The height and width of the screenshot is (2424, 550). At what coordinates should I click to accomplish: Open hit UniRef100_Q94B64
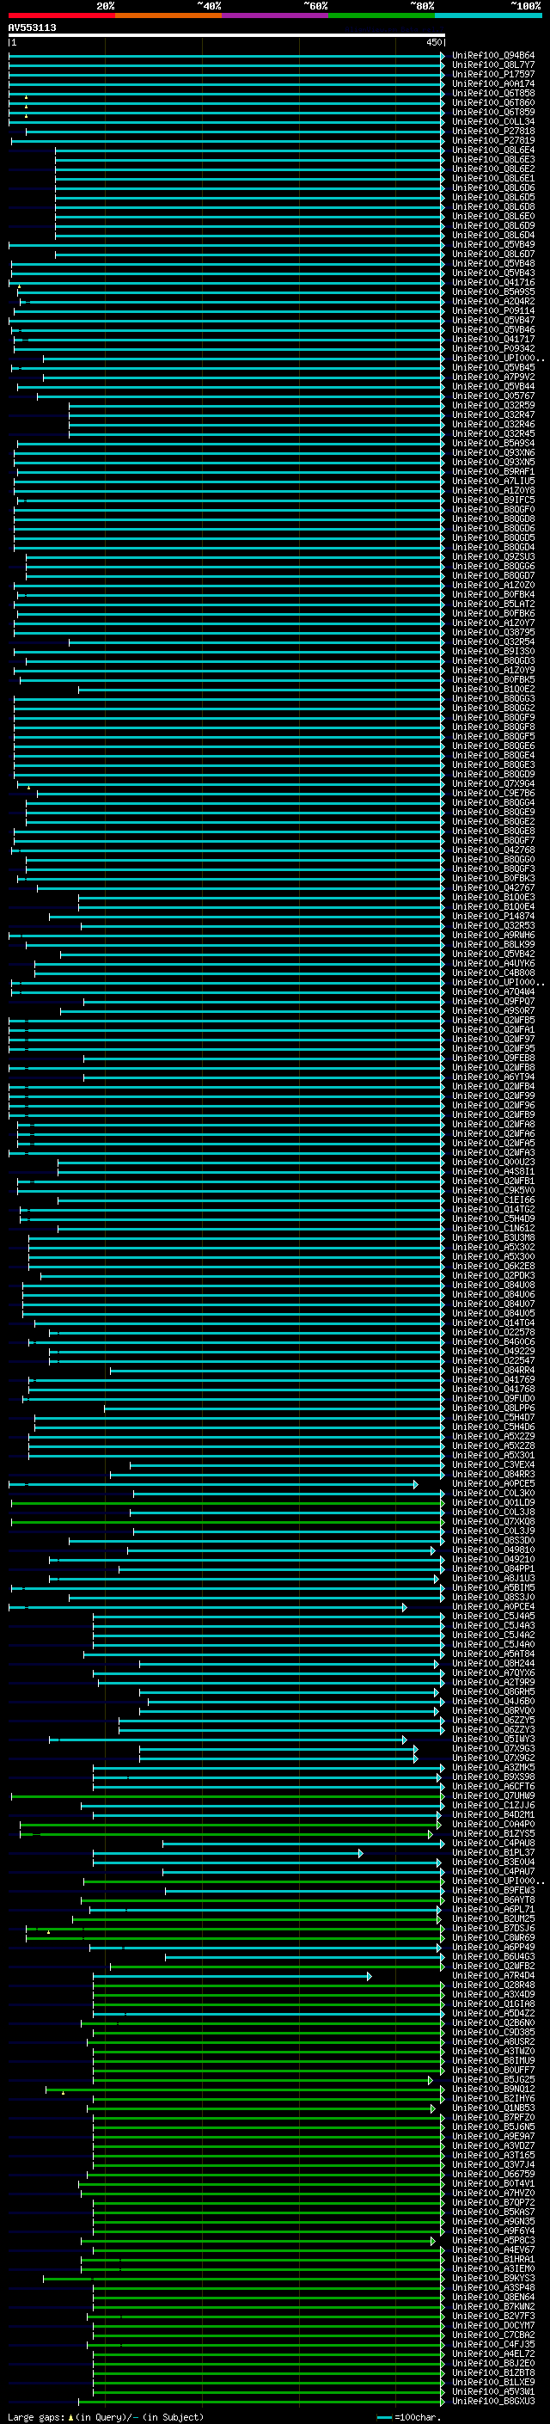click(x=492, y=56)
